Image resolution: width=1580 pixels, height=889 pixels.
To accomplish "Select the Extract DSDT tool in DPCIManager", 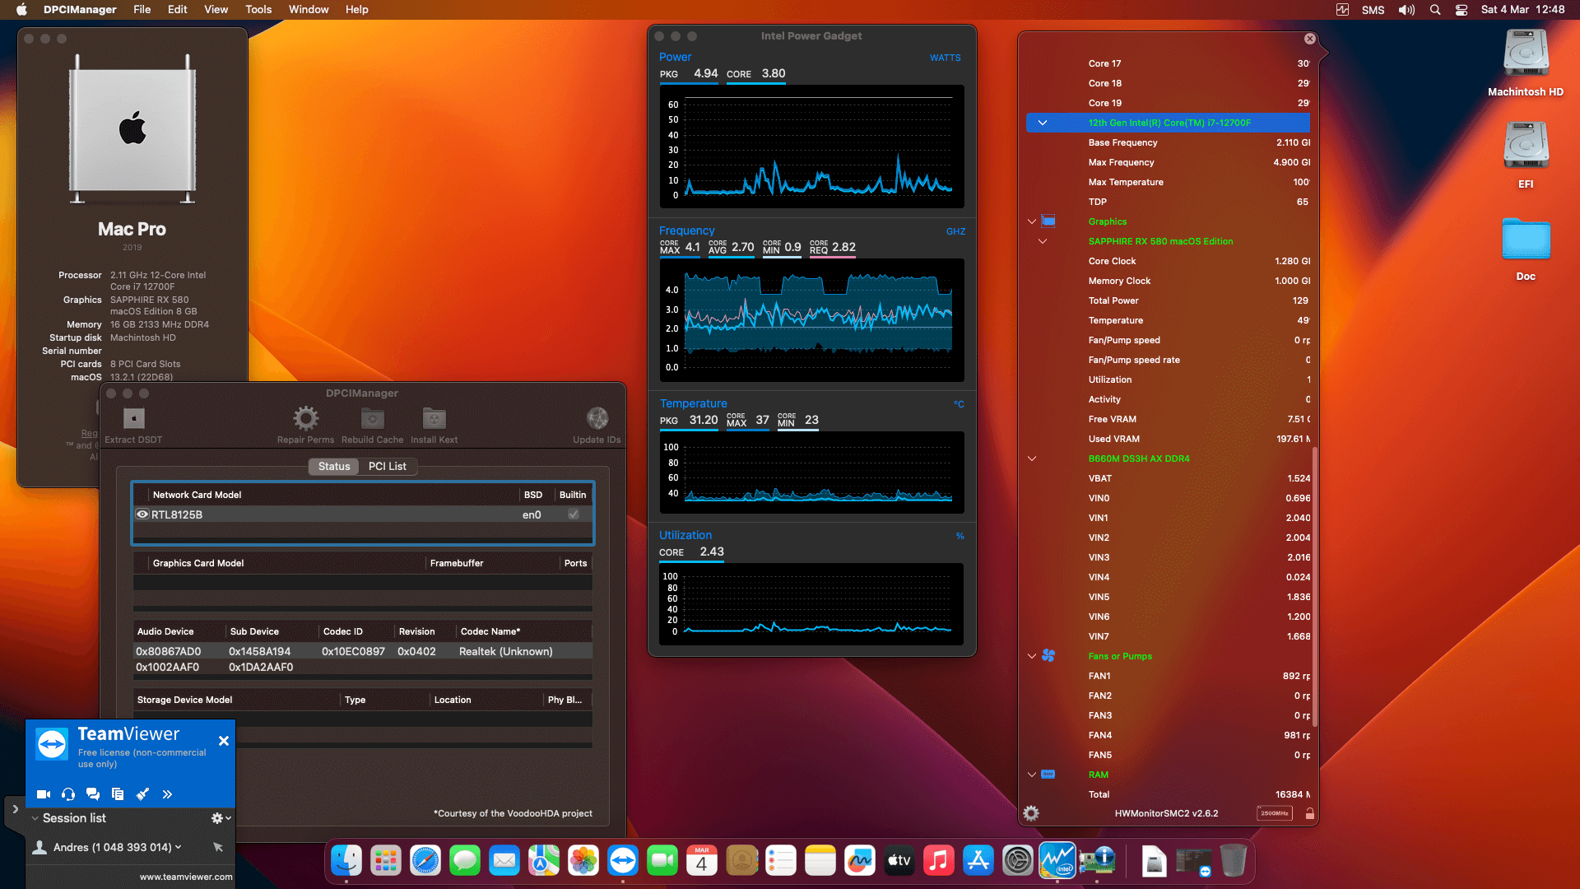I will coord(132,418).
